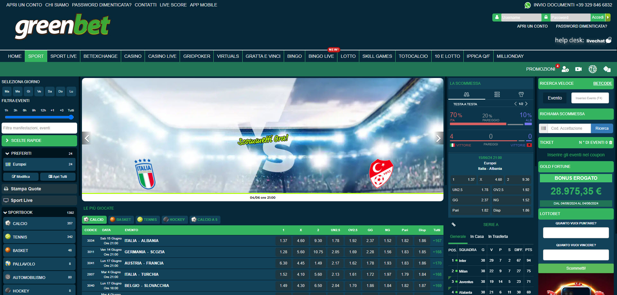Screen dimensions: 617x295
Task: Switch to In Casa standings tab
Action: click(x=477, y=237)
